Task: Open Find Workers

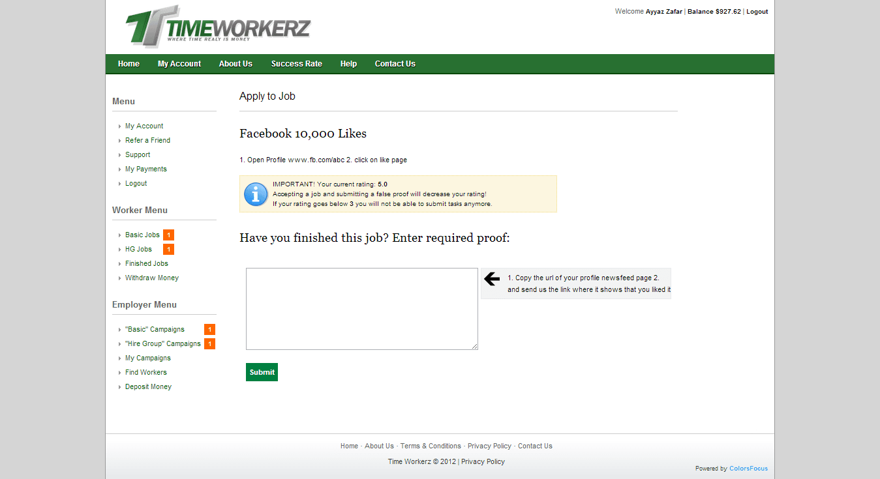Action: 146,373
